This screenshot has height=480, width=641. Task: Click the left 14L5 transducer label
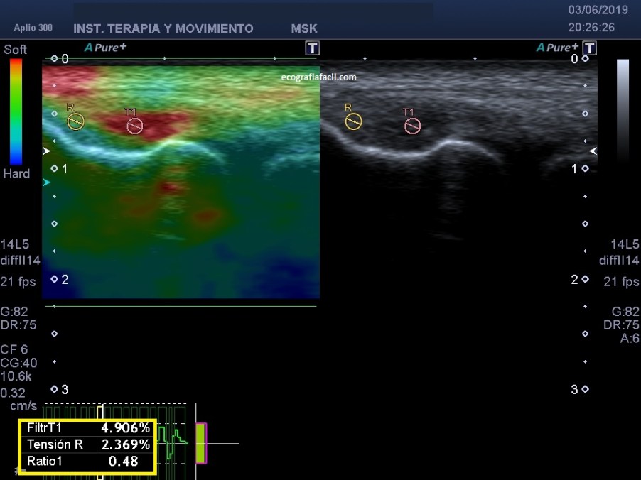tap(15, 244)
